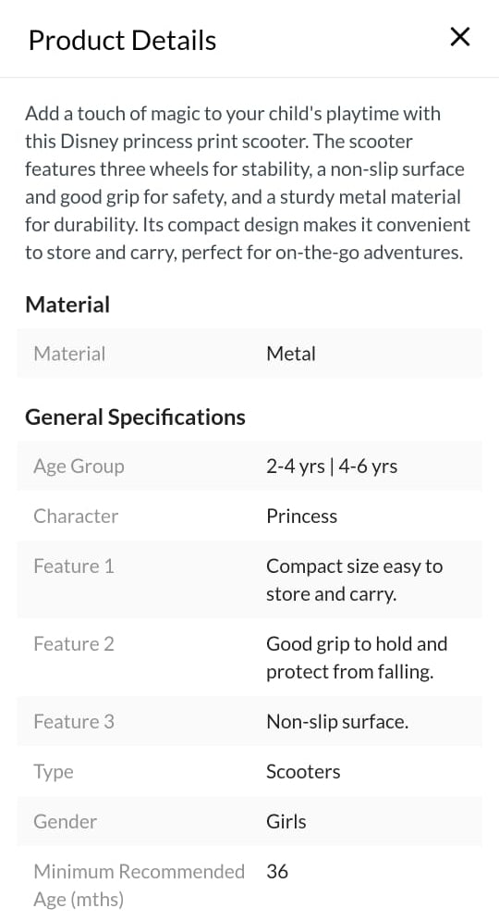499x921 pixels.
Task: Click the Scooters type value
Action: [303, 771]
